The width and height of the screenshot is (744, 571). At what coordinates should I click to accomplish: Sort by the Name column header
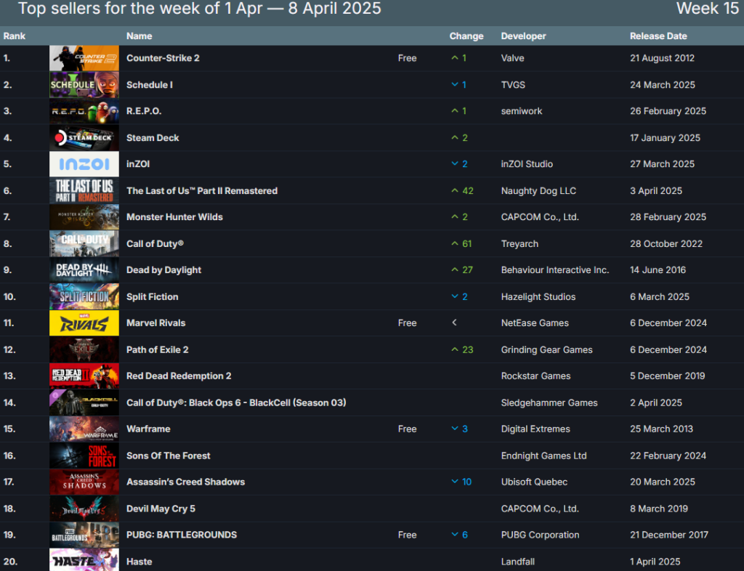(139, 36)
